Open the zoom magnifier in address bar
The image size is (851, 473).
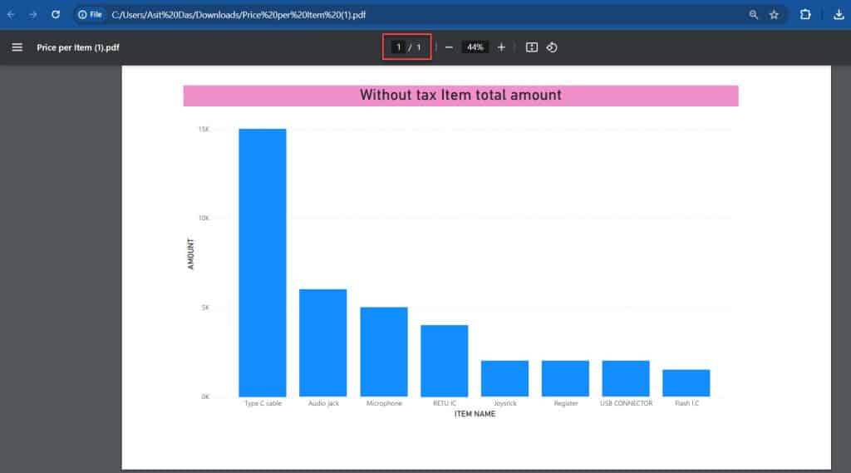tap(753, 15)
